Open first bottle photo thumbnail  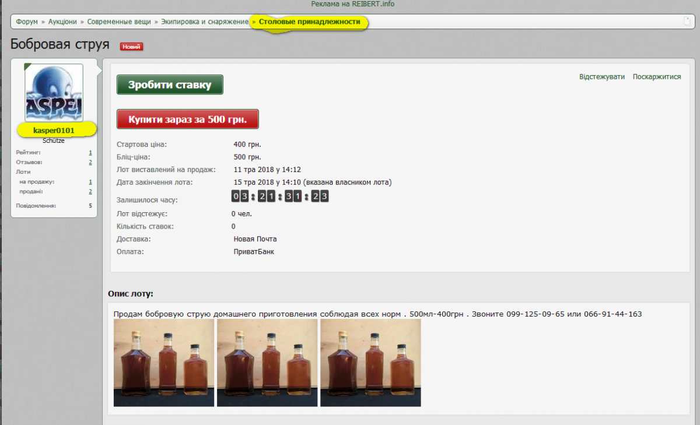163,363
